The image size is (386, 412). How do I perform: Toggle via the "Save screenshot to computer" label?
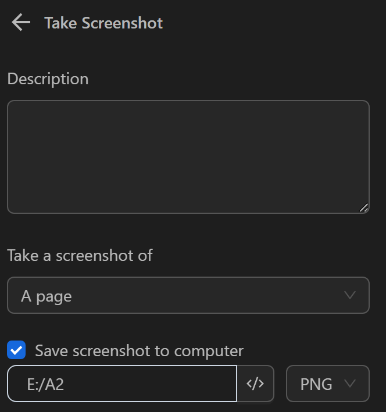click(x=139, y=351)
